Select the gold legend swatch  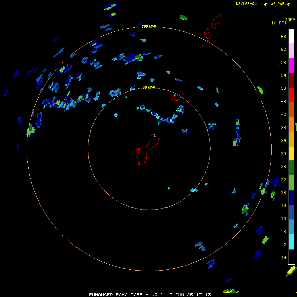pyautogui.click(x=291, y=140)
